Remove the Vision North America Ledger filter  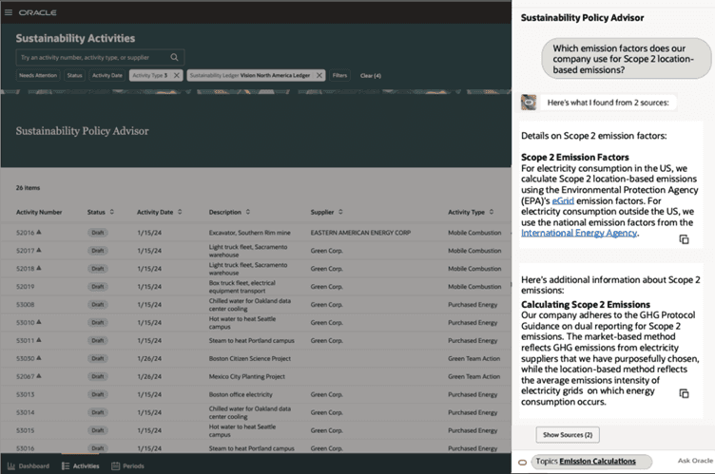319,75
